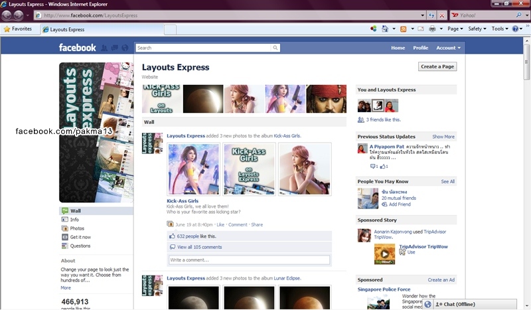
Task: Click the browser address bar
Action: [x=227, y=15]
